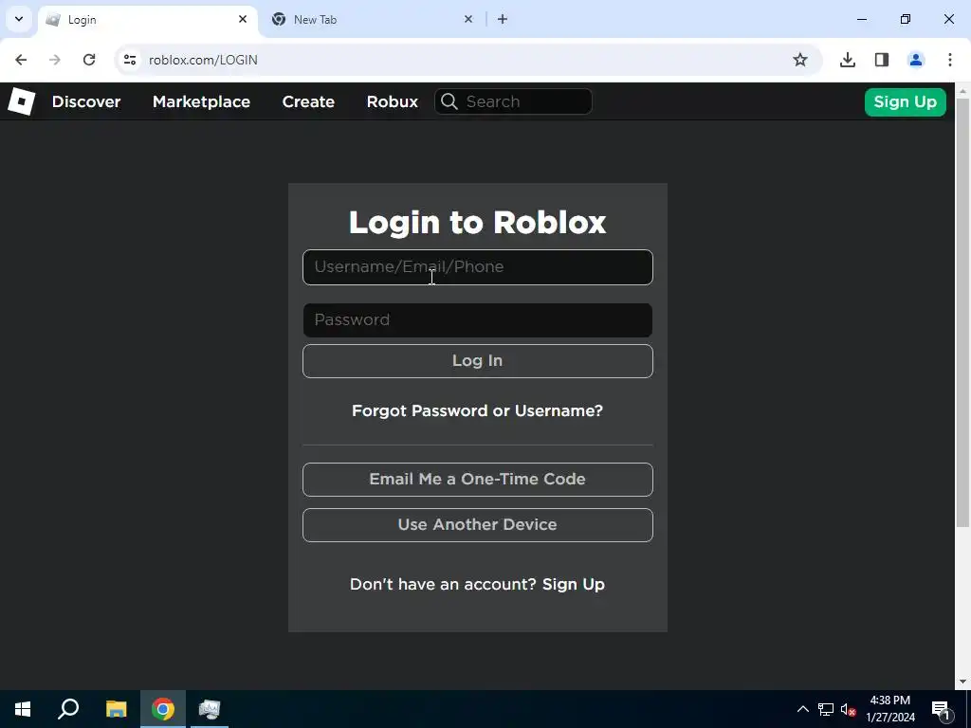
Task: Follow the Sign Up link below the form
Action: click(x=574, y=584)
